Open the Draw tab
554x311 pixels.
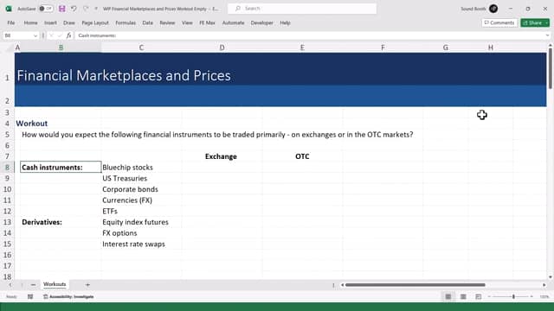click(69, 23)
